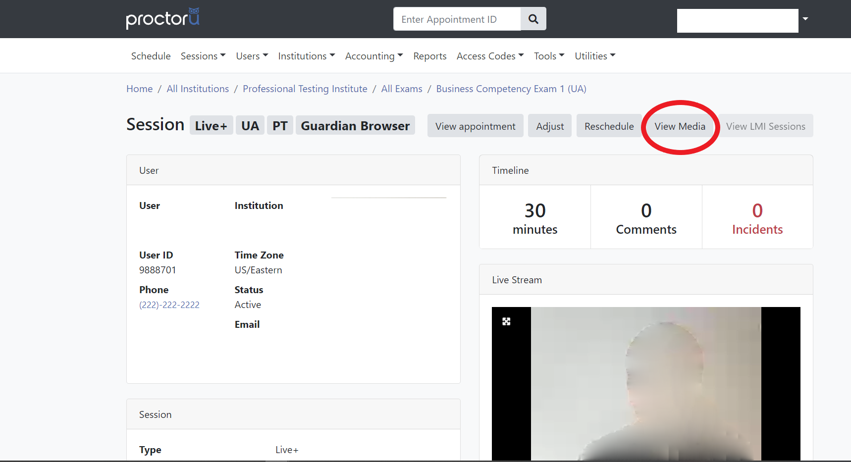Click the Adjust button

tap(550, 126)
